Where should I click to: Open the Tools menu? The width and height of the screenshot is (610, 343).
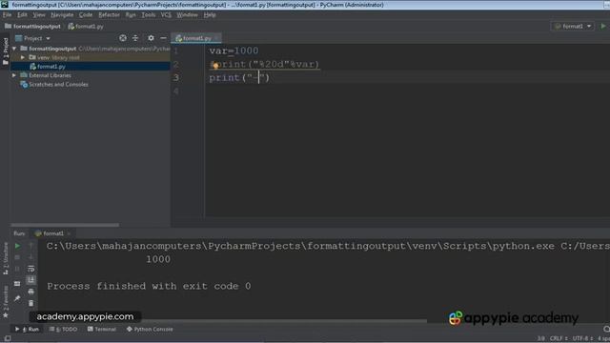[x=149, y=15]
